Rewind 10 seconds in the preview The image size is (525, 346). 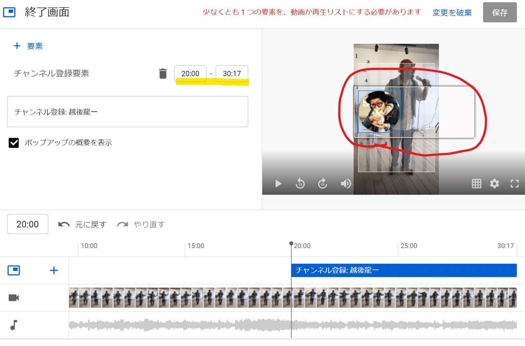tap(300, 183)
